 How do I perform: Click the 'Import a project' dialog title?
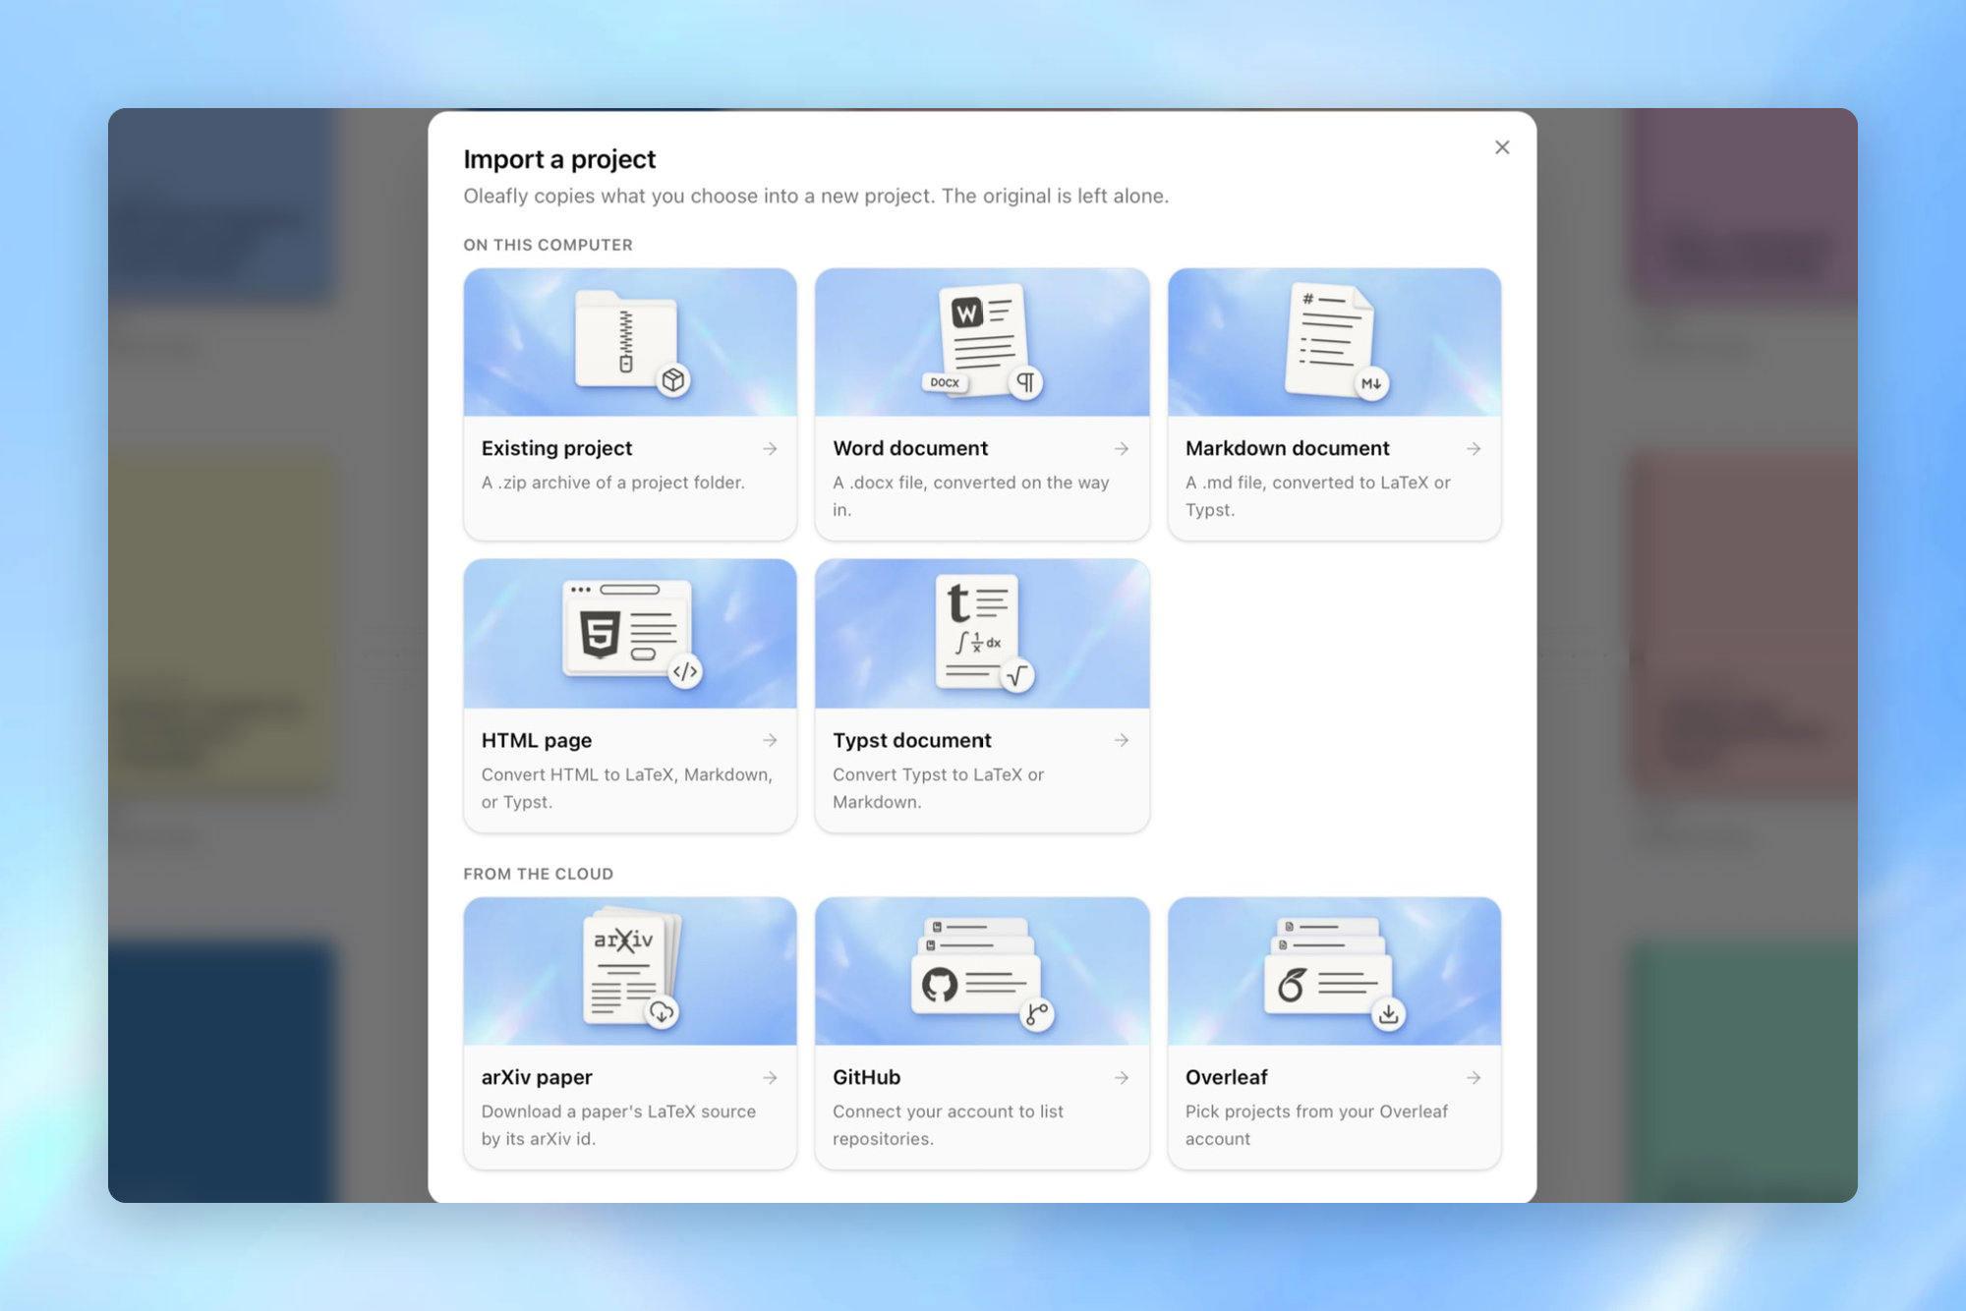559,159
